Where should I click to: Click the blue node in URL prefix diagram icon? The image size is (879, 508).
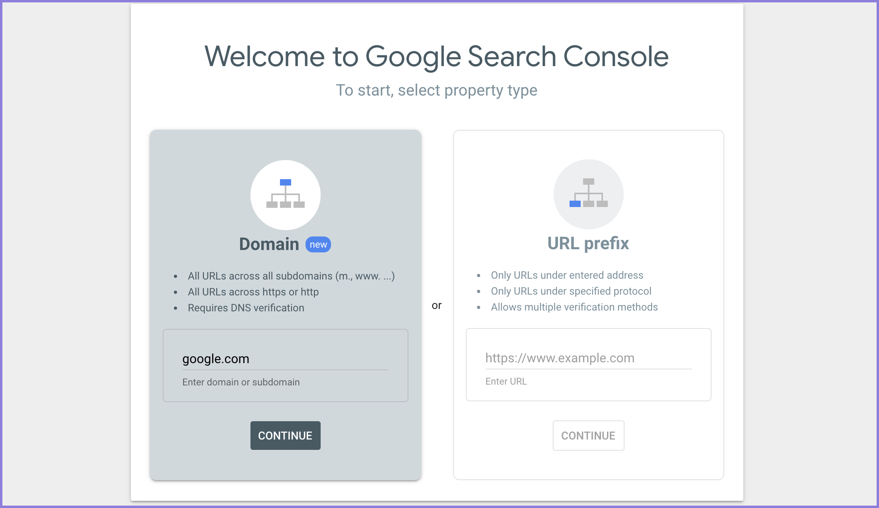(x=575, y=205)
